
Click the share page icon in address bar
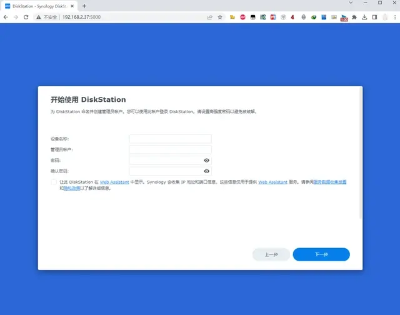[210, 17]
